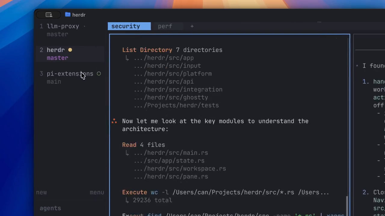Click the master branch label under llm-proxy
This screenshot has width=385, height=216.
pyautogui.click(x=57, y=34)
